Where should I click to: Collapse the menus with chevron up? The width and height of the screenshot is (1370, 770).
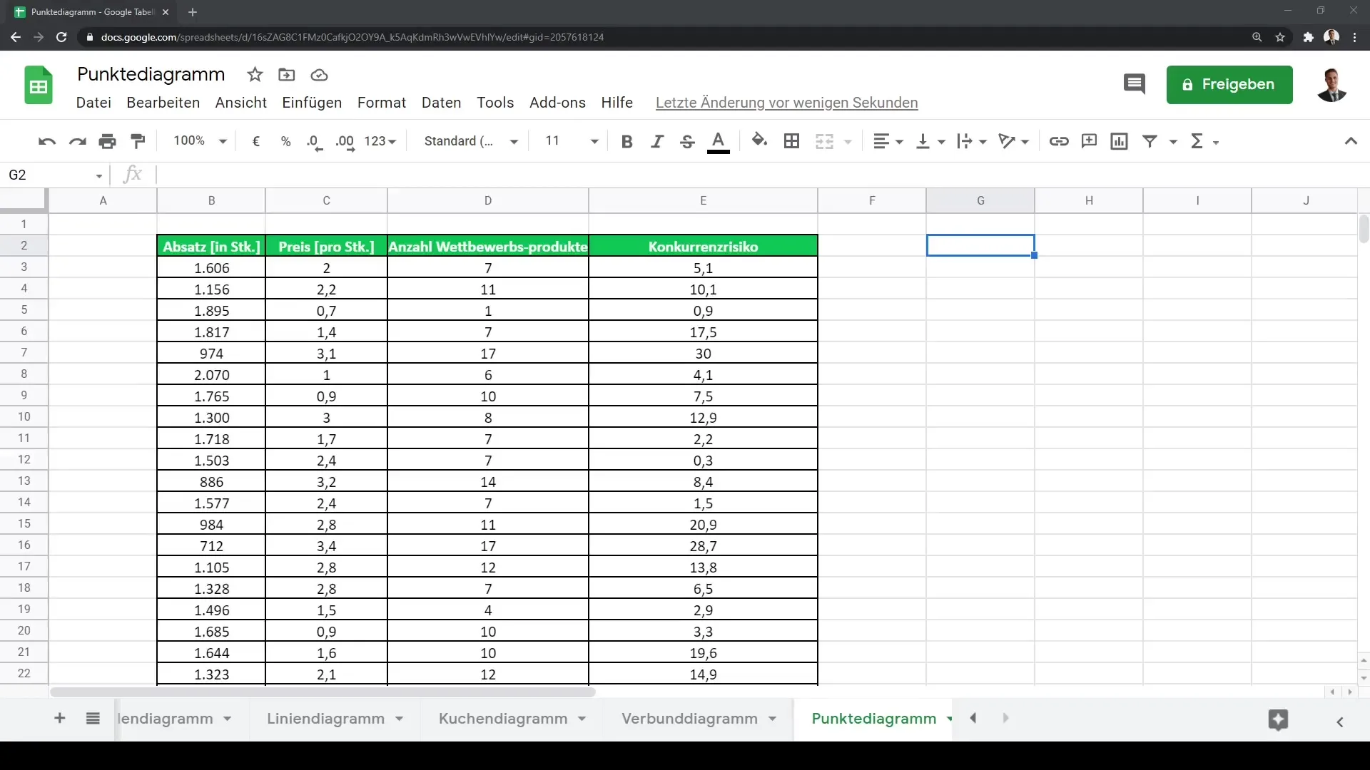[1351, 141]
